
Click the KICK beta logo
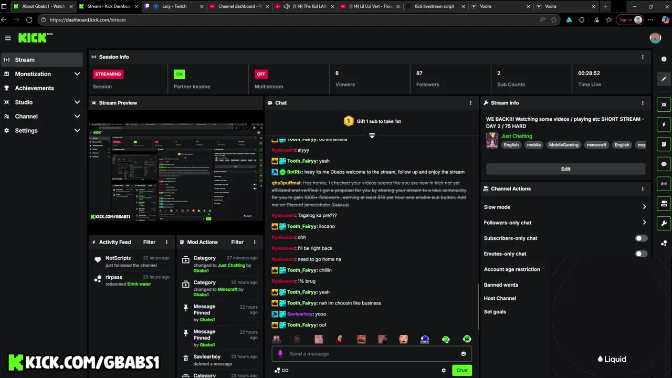pos(35,38)
